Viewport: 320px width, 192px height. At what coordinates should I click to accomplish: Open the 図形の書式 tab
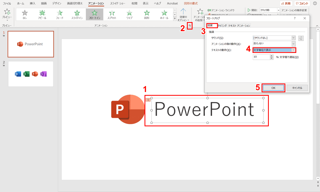[191, 4]
